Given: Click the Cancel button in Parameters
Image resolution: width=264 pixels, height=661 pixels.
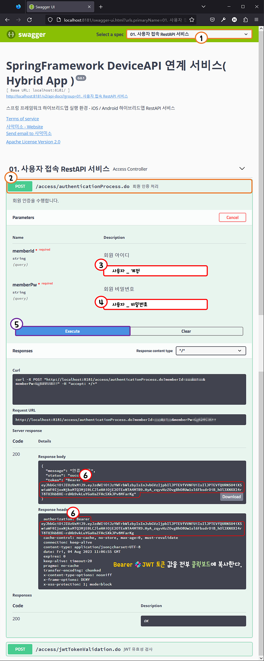Looking at the screenshot, I should coord(232,217).
